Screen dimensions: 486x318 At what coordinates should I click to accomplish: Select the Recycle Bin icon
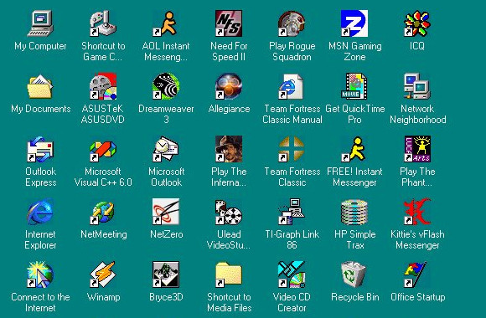[x=354, y=274]
